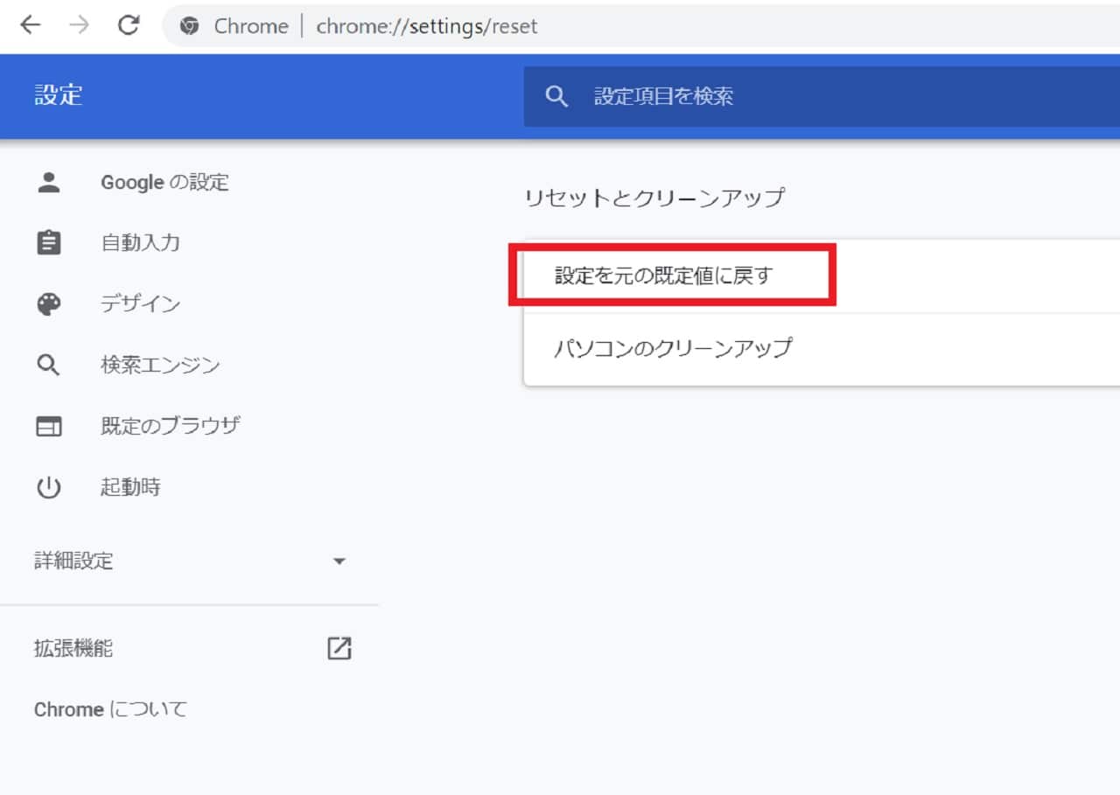This screenshot has height=795, width=1120.
Task: Open the Chrome について page
Action: pos(110,709)
